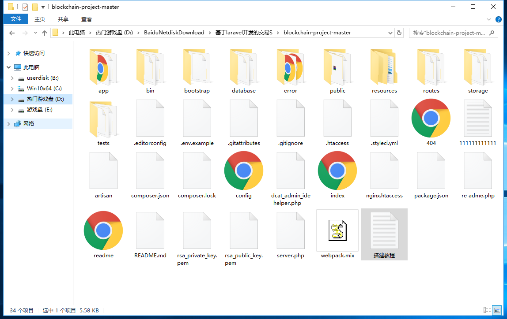Expand the ribbon with chevron arrow
Screen dimensions: 507x319
[x=489, y=19]
